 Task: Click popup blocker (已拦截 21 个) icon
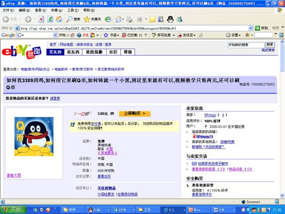click(124, 35)
